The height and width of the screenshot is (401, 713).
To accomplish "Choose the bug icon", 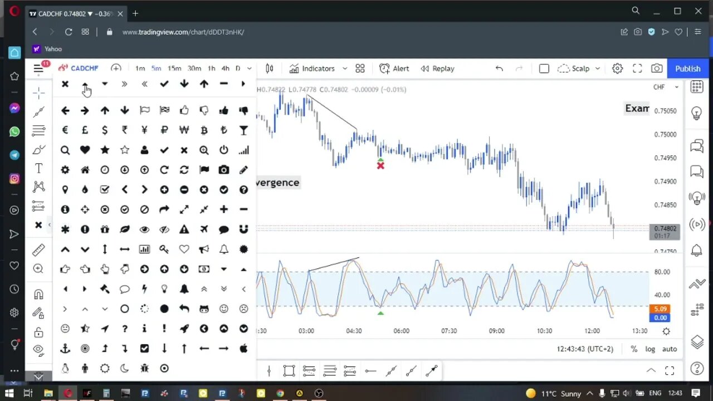I will [x=144, y=368].
